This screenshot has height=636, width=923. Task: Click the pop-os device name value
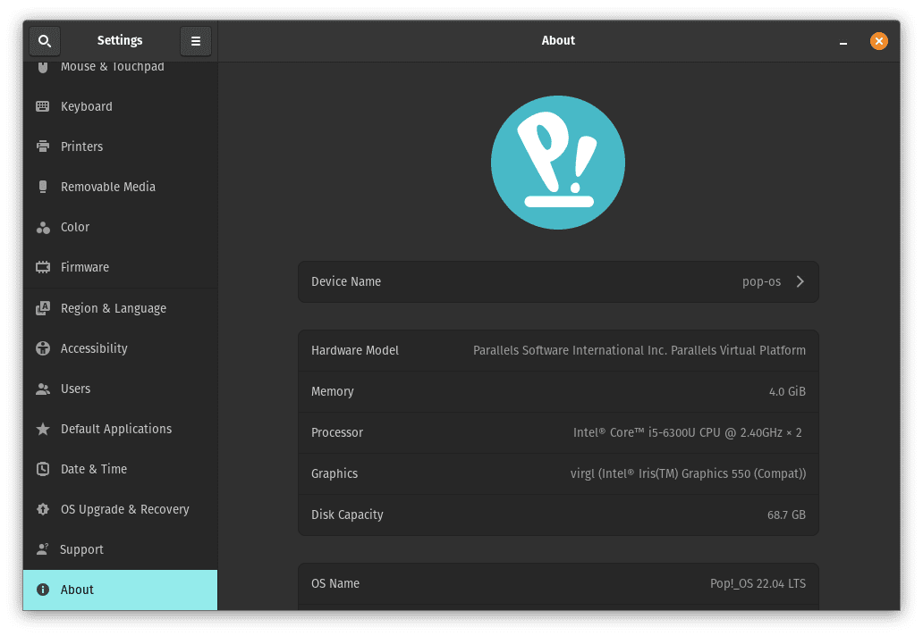pos(762,282)
